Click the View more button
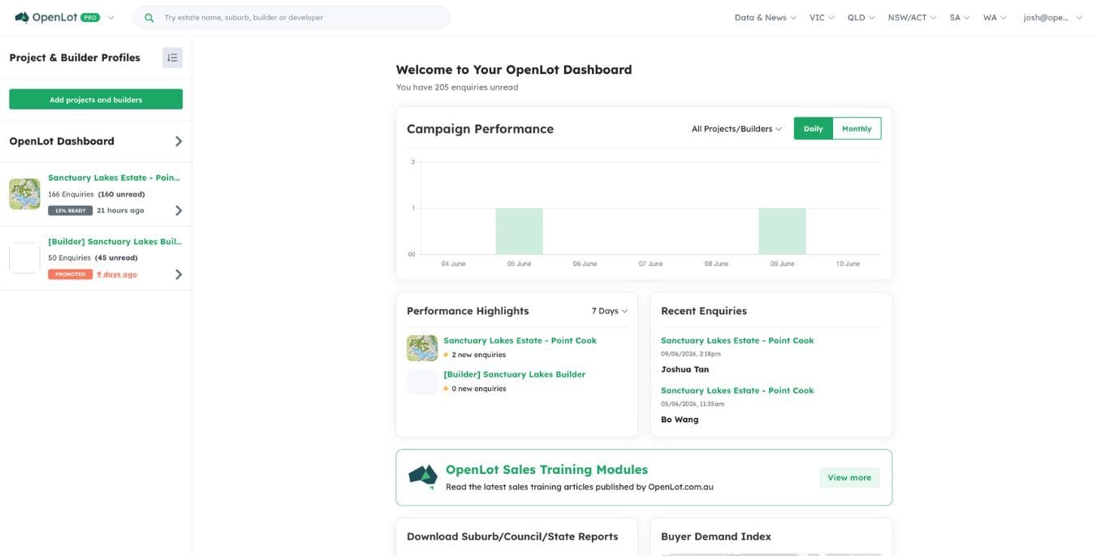The height and width of the screenshot is (556, 1096). click(849, 477)
